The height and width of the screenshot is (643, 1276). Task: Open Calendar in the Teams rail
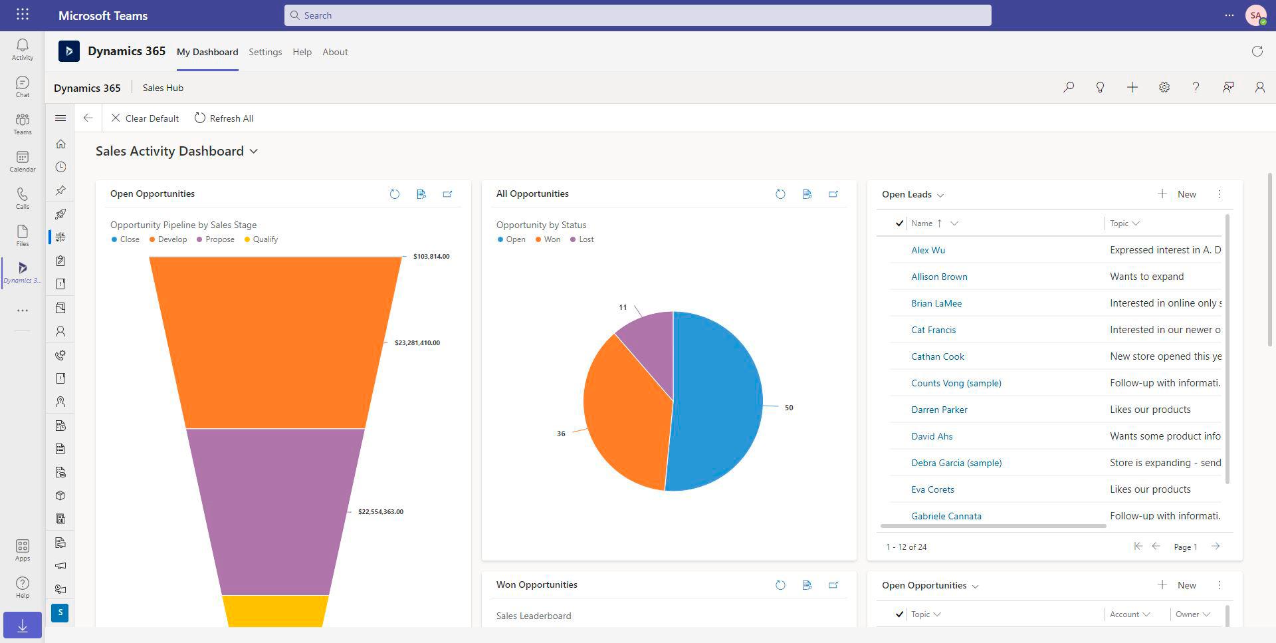pos(22,161)
